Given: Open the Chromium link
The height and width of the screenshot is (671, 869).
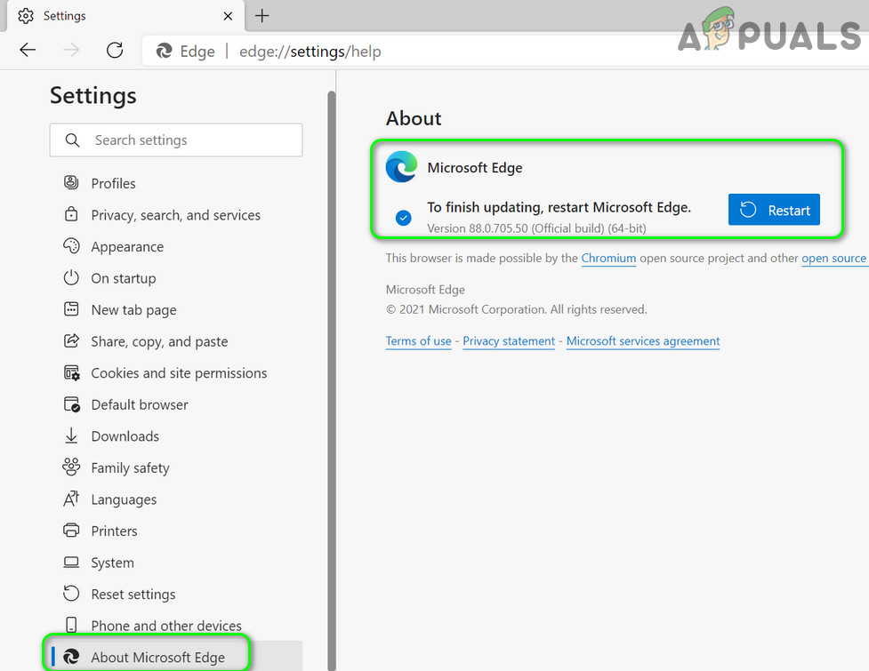Looking at the screenshot, I should [x=608, y=258].
